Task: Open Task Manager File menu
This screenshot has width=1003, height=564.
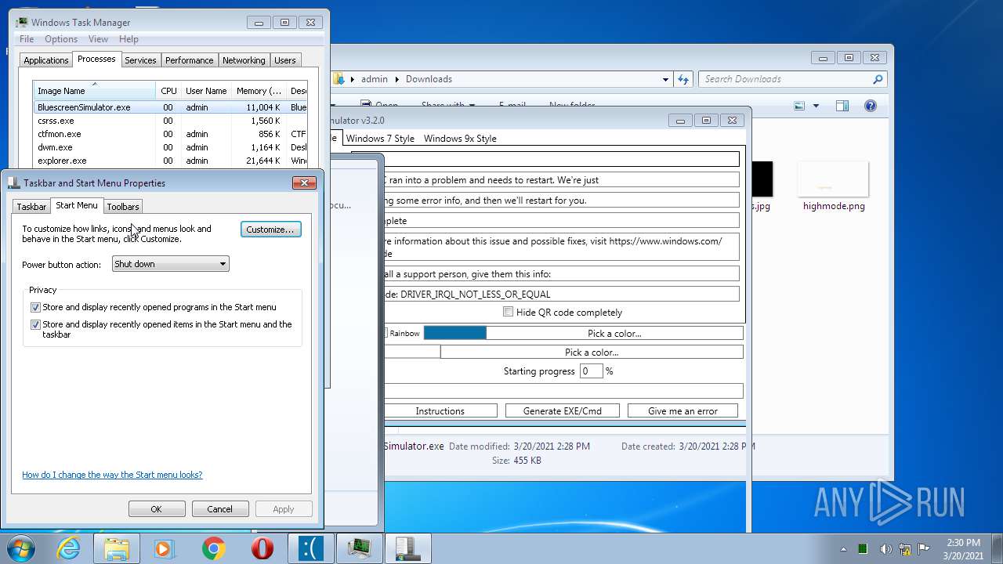Action: pos(27,39)
